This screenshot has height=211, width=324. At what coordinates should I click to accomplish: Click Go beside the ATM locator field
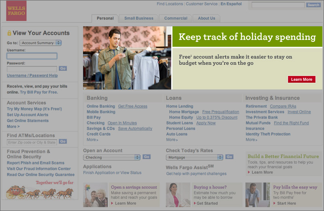click(x=63, y=142)
